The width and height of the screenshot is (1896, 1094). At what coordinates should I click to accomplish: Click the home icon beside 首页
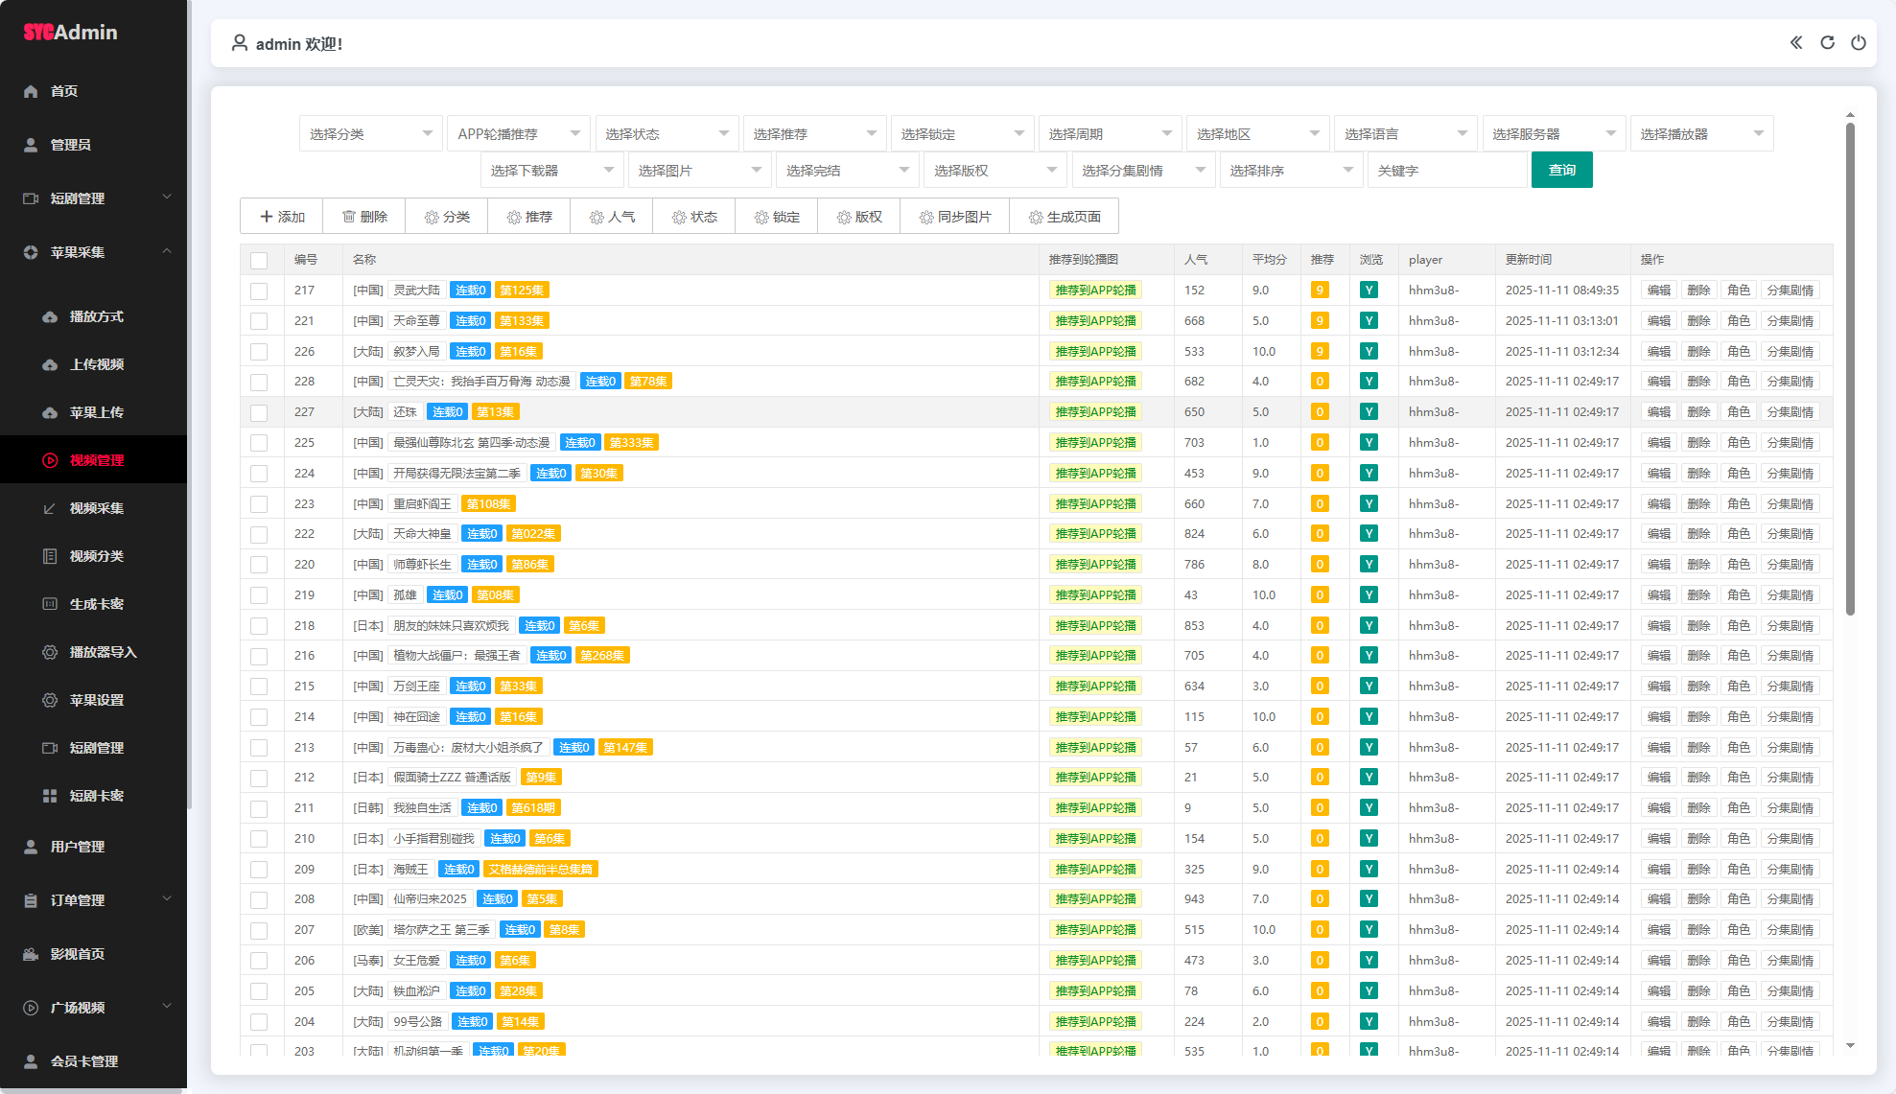point(31,91)
